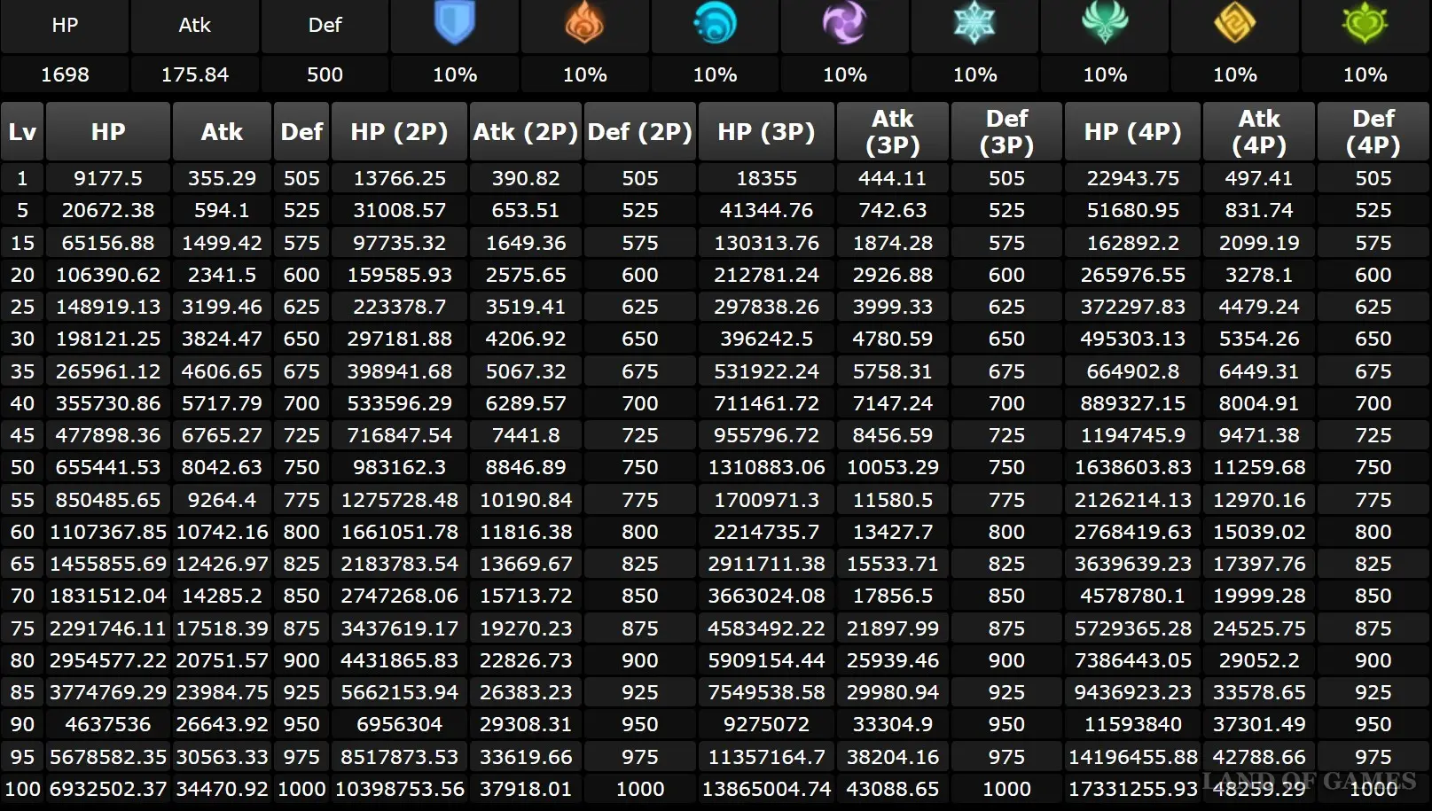
Task: Select the 4P Atk value 29052.2
Action: pyautogui.click(x=1259, y=660)
